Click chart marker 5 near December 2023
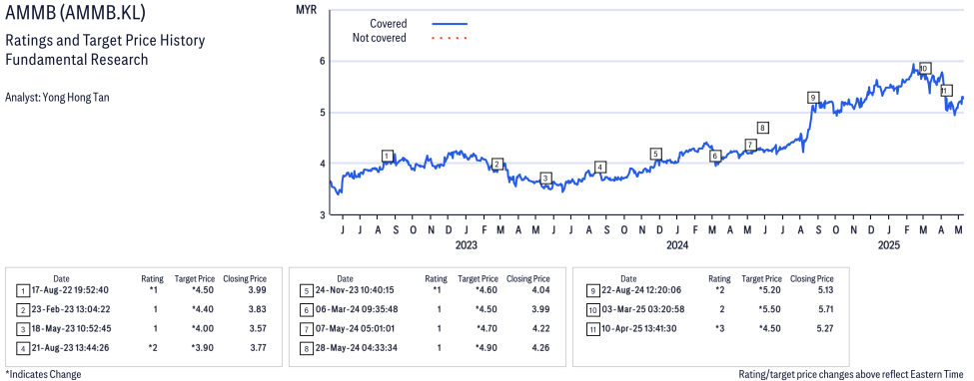 click(x=655, y=154)
